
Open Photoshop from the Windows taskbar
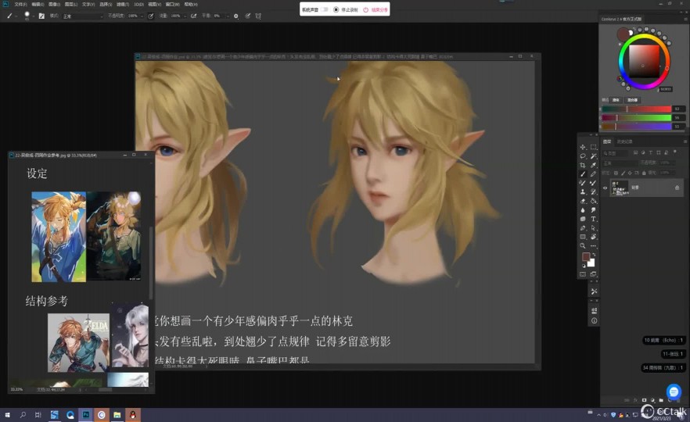tap(86, 414)
